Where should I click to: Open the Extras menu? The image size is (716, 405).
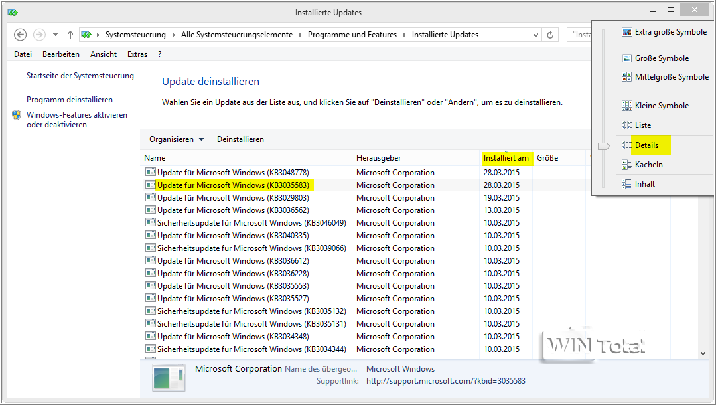[x=137, y=54]
